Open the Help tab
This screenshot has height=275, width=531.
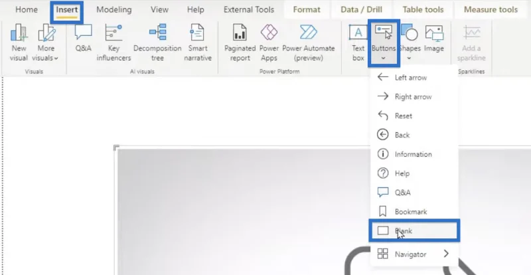pos(195,10)
